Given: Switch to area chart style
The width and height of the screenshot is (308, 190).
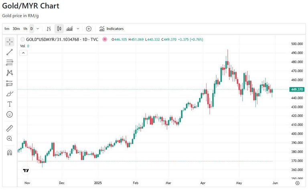Looking at the screenshot, I should (69, 28).
